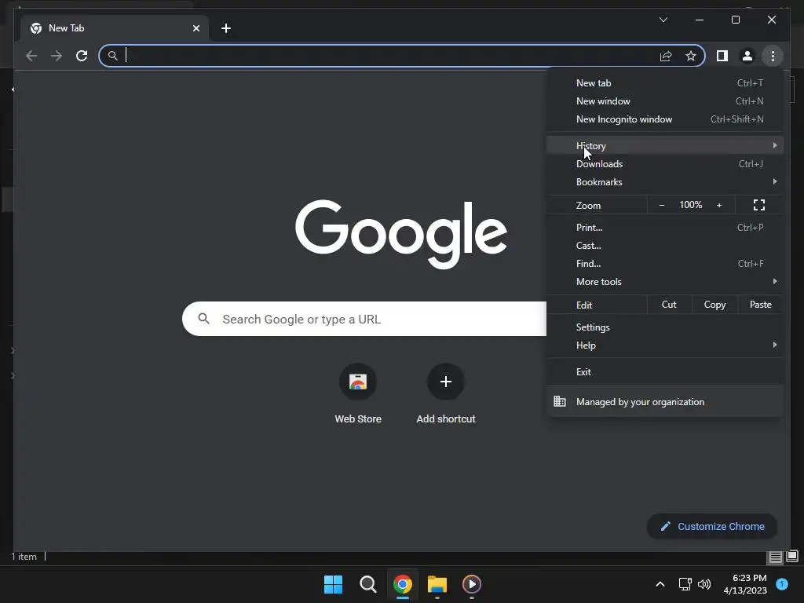Screen dimensions: 804x603
Task: Open a New Incognito window
Action: 664,119
